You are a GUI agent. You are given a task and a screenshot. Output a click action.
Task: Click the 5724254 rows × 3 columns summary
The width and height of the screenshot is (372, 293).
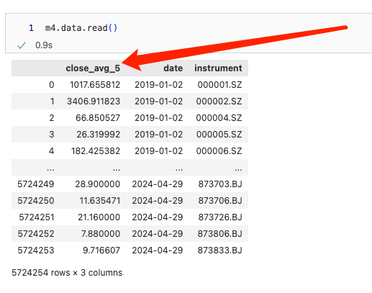pos(67,273)
